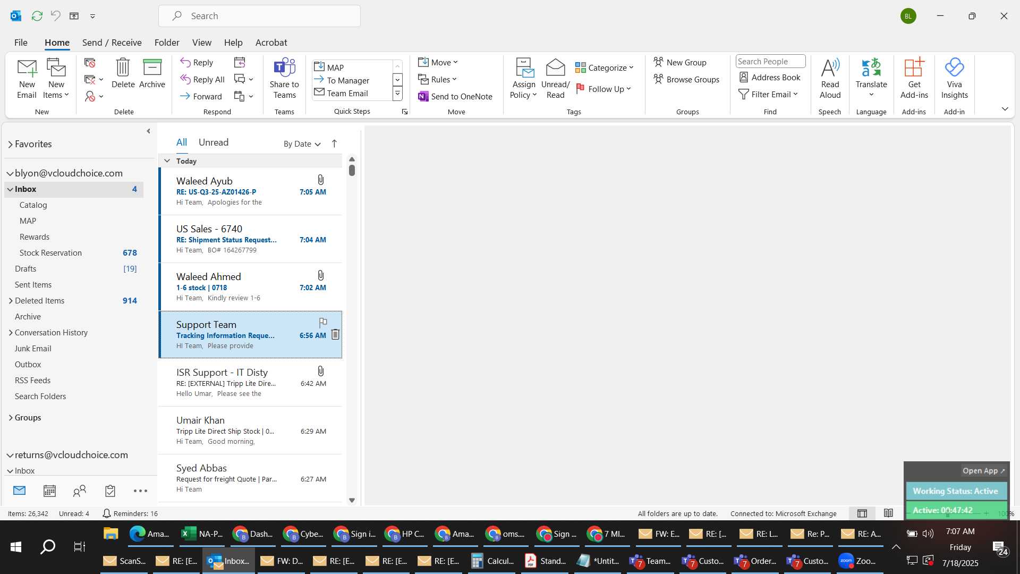The width and height of the screenshot is (1020, 574).
Task: Open the Filter Email dropdown
Action: [768, 94]
